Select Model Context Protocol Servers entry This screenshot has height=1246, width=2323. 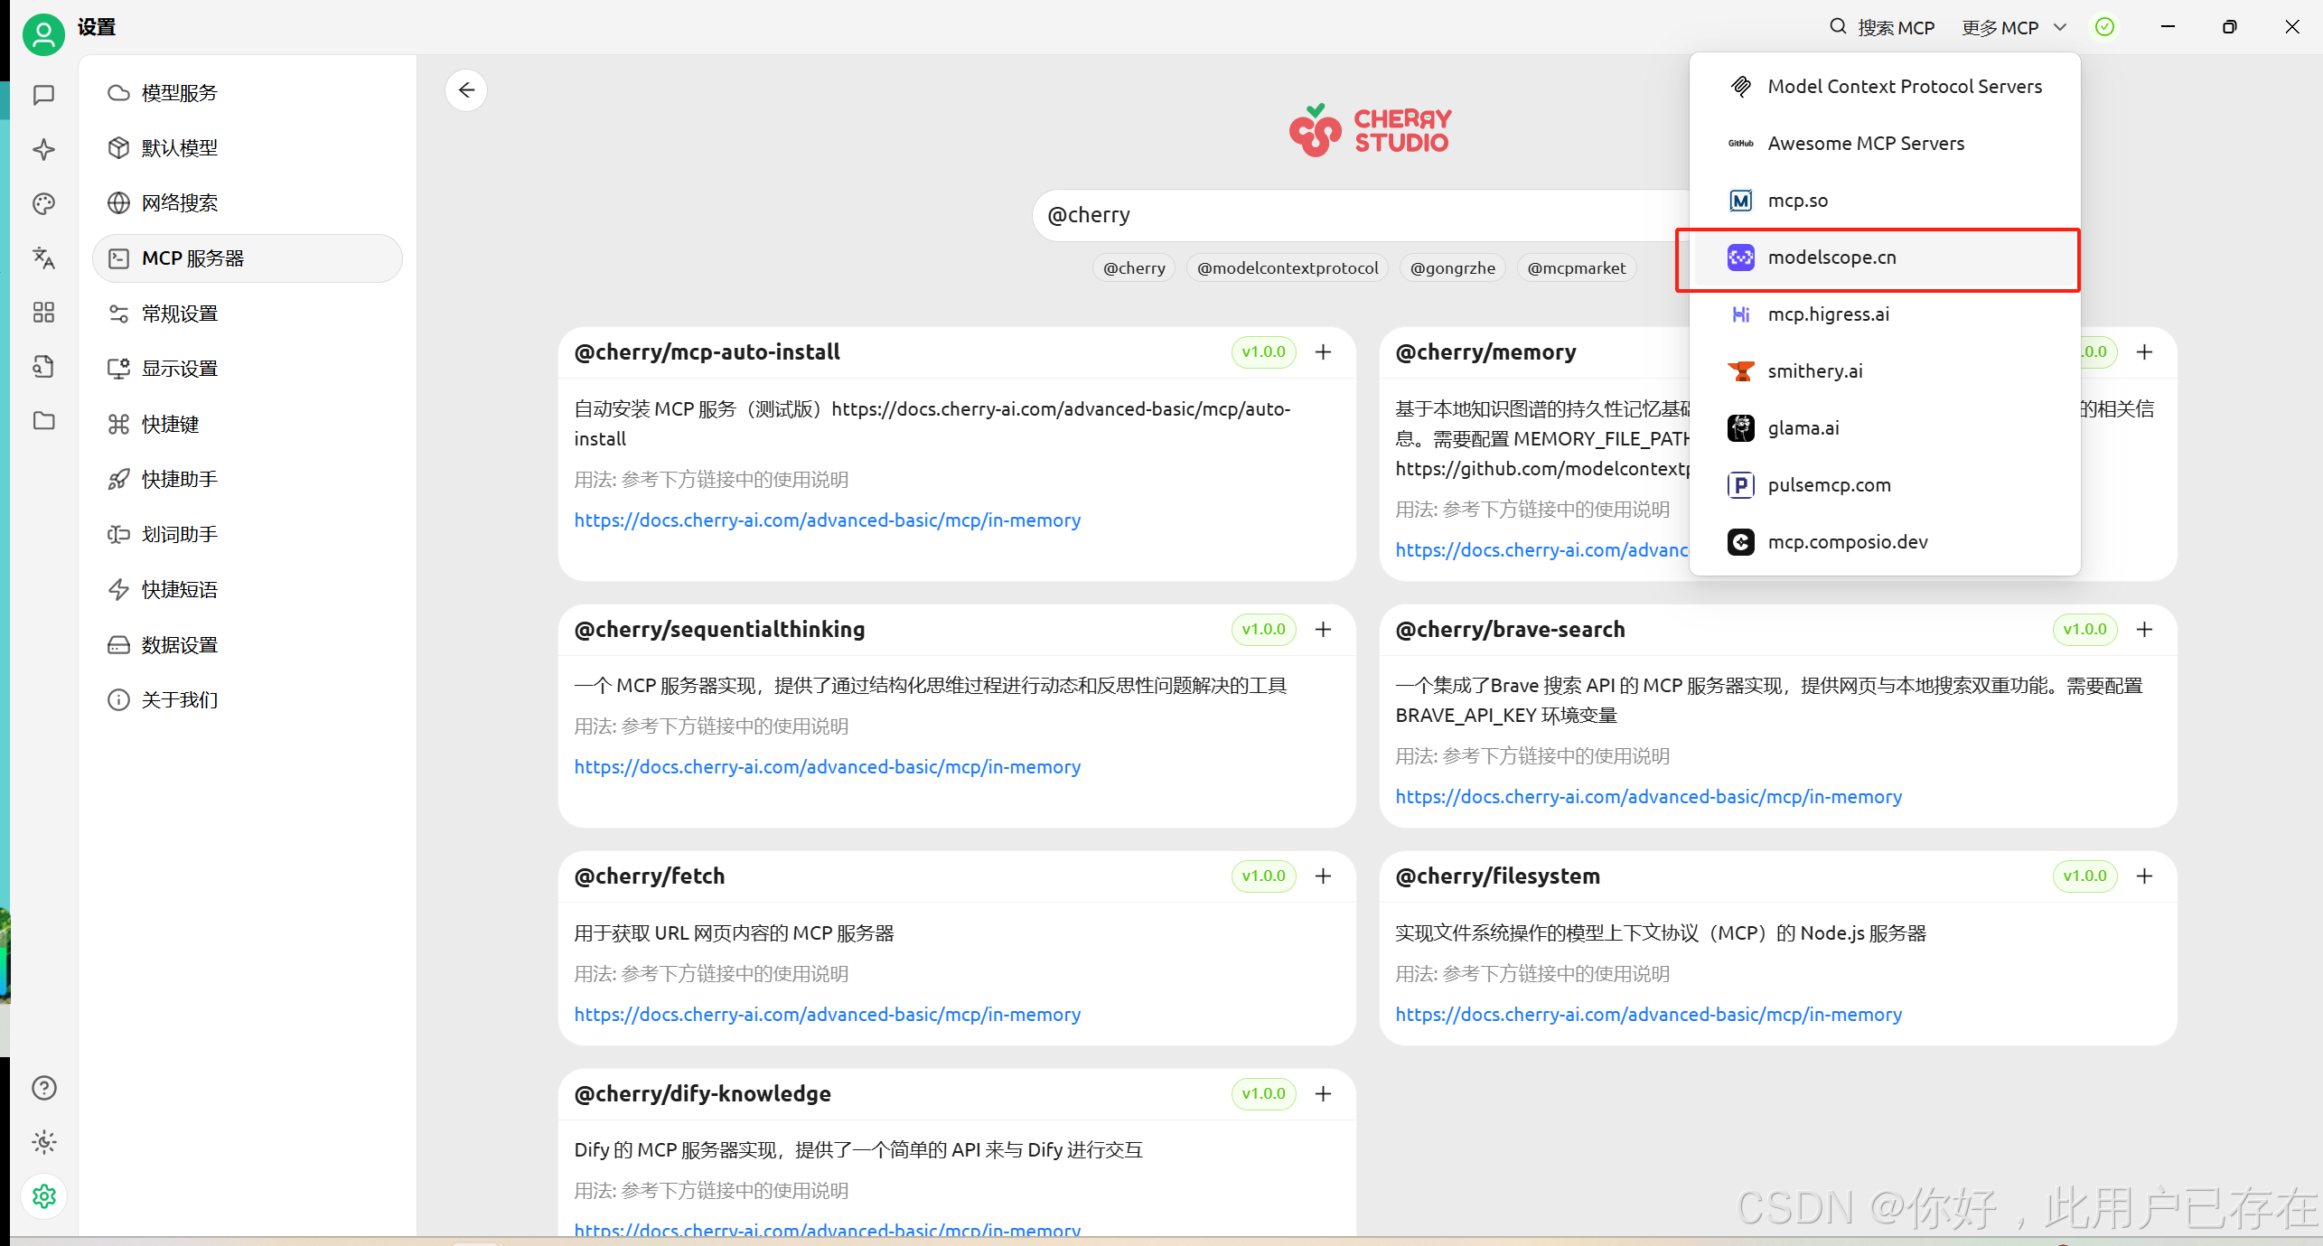[1885, 86]
